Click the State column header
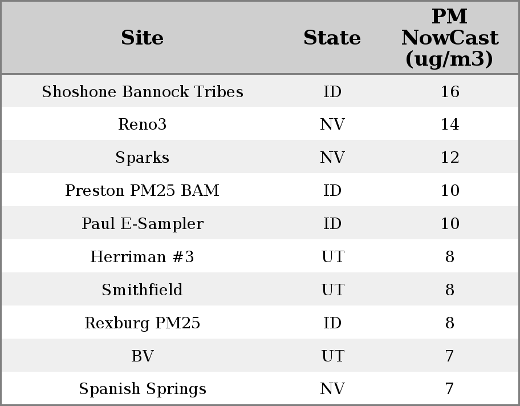520x406 pixels. (332, 38)
